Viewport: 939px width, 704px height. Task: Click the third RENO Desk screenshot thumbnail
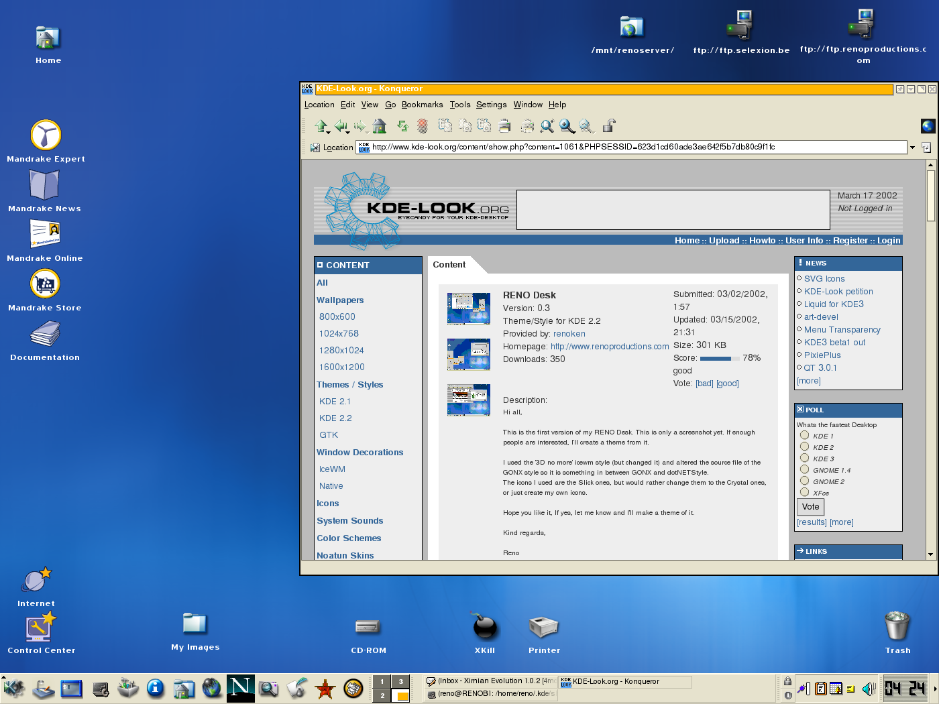coord(468,400)
